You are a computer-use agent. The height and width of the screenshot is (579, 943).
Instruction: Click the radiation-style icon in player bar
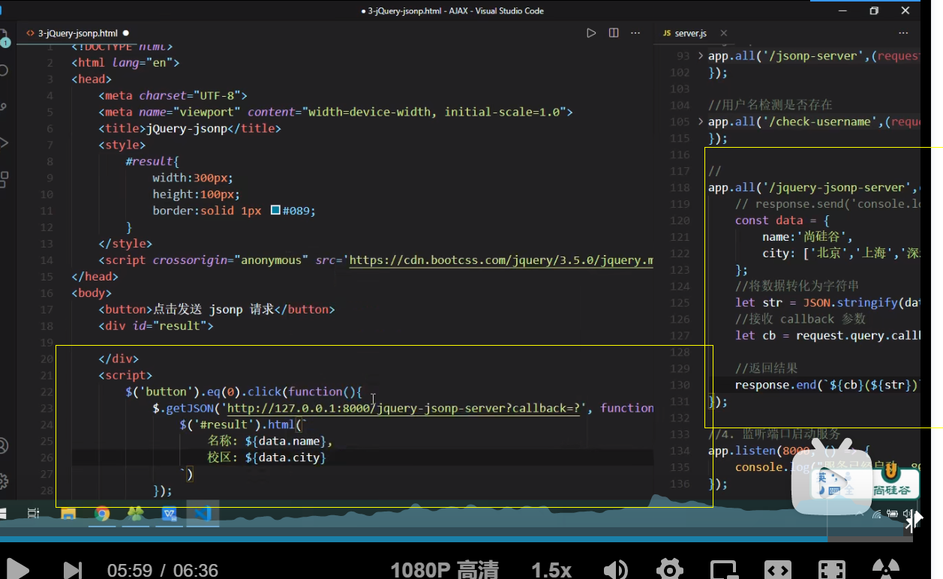click(x=885, y=570)
